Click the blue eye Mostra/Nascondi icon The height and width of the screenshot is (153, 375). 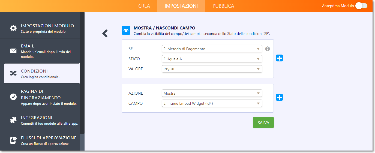(x=126, y=30)
